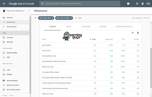Image resolution: width=152 pixels, height=97 pixels.
Task: Select the "gaming fonts" query row
Action: point(91,45)
